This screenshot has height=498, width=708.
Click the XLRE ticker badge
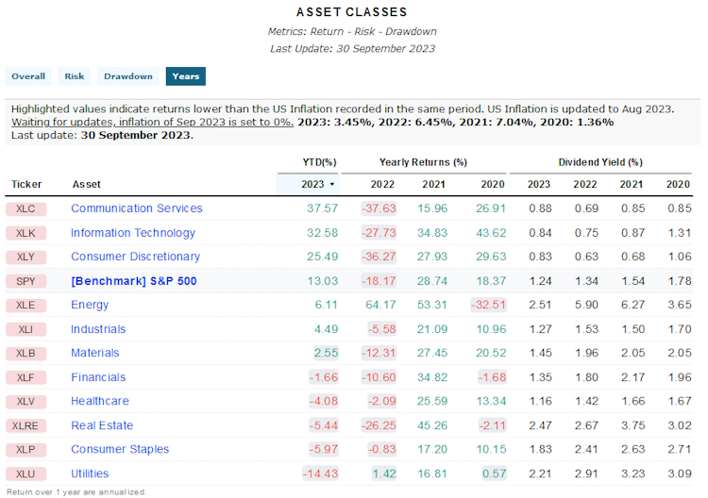point(25,426)
